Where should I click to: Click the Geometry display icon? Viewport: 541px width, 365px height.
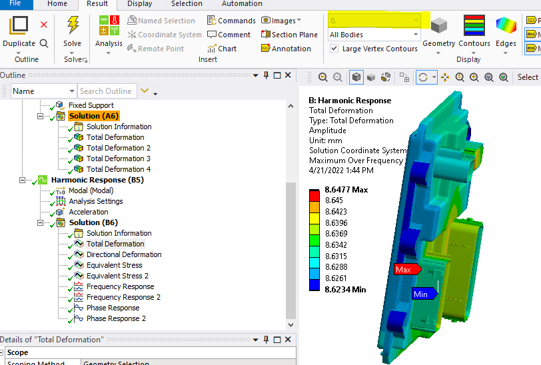pos(438,27)
